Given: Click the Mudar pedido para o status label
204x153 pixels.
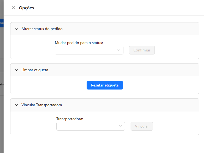Looking at the screenshot, I should 79,43.
